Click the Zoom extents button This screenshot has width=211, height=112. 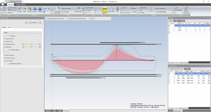125,13
